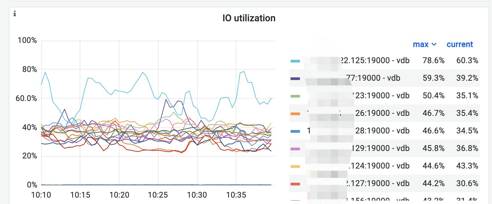Click the 10:30 time axis label
Image resolution: width=492 pixels, height=204 pixels.
(x=197, y=195)
